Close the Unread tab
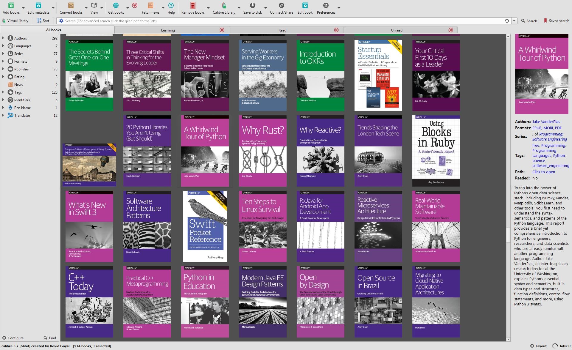This screenshot has width=572, height=350. [x=451, y=30]
